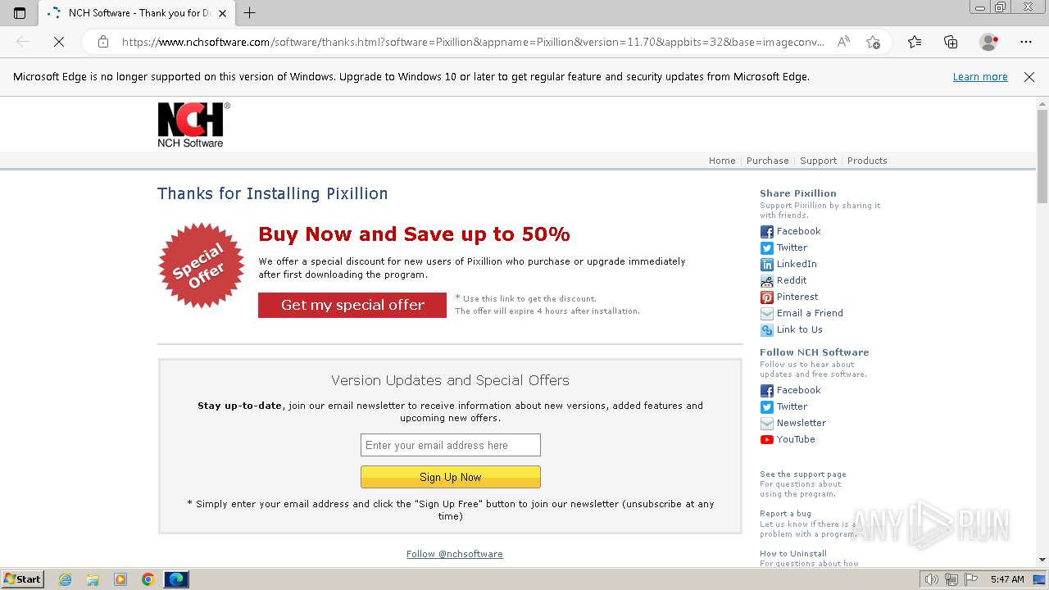Open the See the support page link
The width and height of the screenshot is (1049, 590).
tap(803, 474)
